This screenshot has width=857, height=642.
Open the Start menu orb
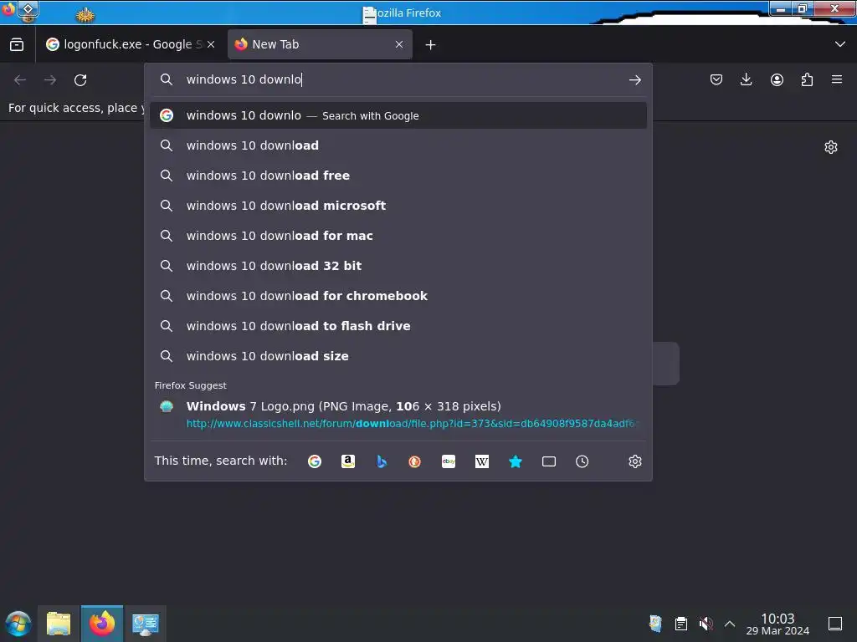point(18,624)
